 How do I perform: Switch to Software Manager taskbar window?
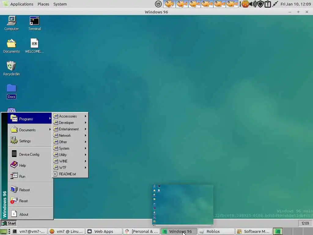pos(253,231)
